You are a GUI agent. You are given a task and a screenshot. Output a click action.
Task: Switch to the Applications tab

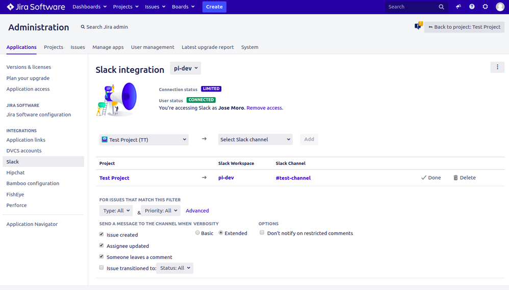click(21, 47)
